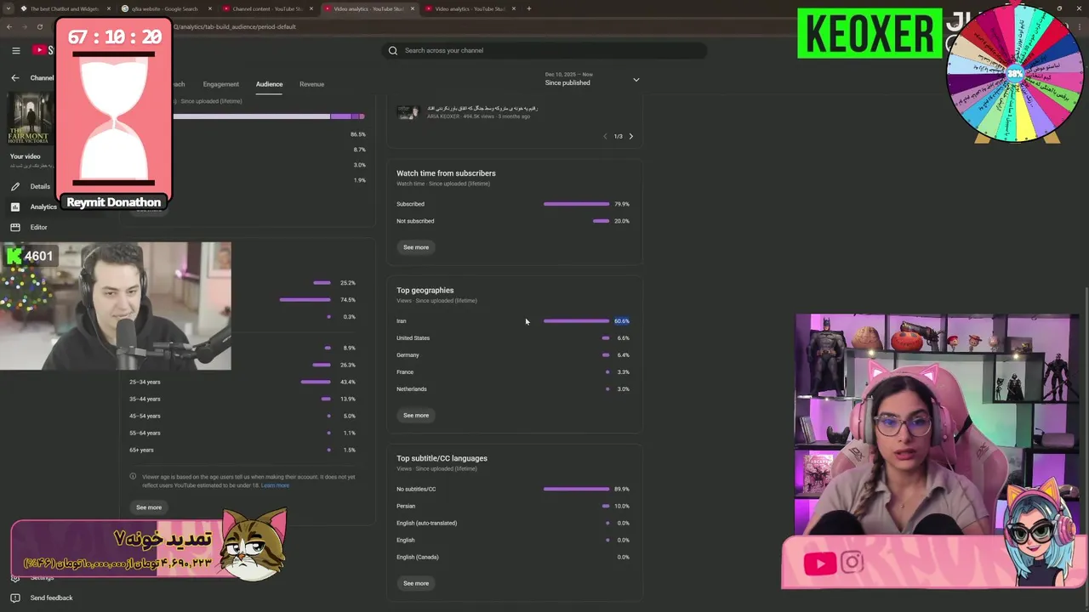Viewport: 1089px width, 612px height.
Task: Click the highlighted 60.6% value
Action: [x=622, y=321]
